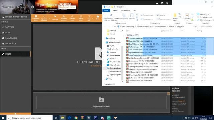Click the Size (Размер) column header in Explorer

coord(199,31)
